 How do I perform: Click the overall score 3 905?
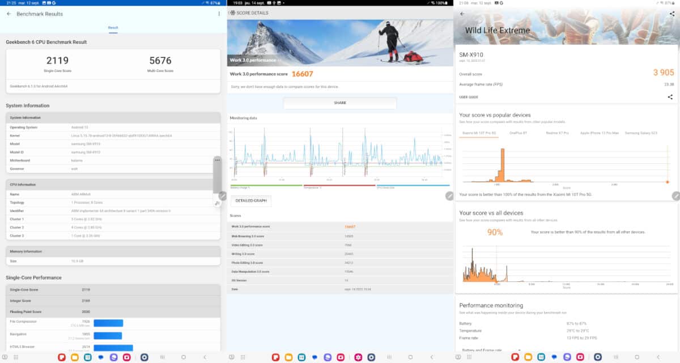[664, 73]
